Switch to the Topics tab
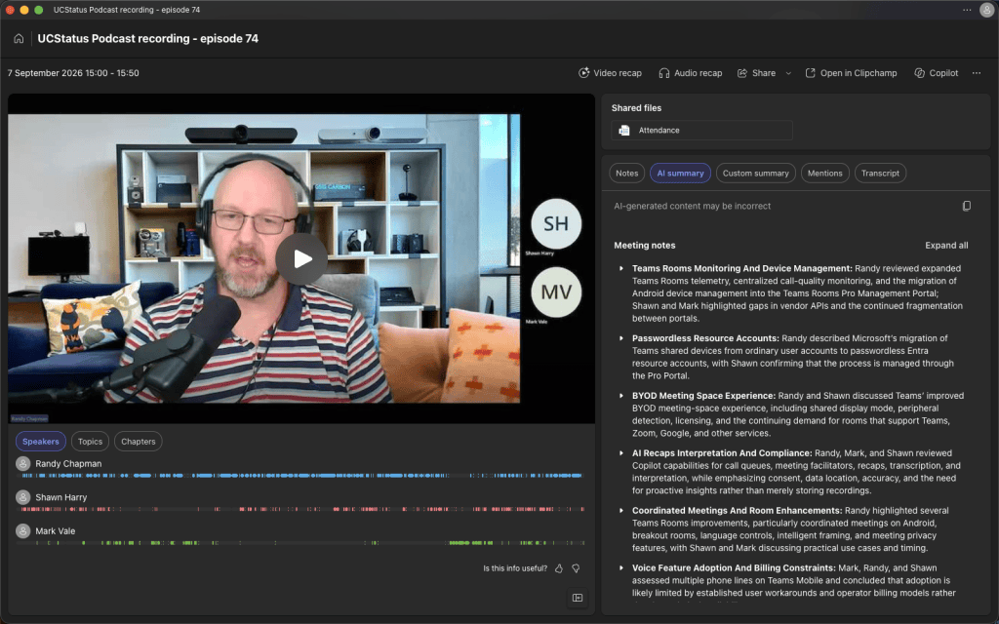Image resolution: width=999 pixels, height=624 pixels. pos(90,442)
